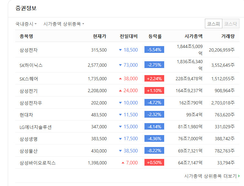
Task: Switch to the 코스피 tab
Action: pyautogui.click(x=214, y=24)
